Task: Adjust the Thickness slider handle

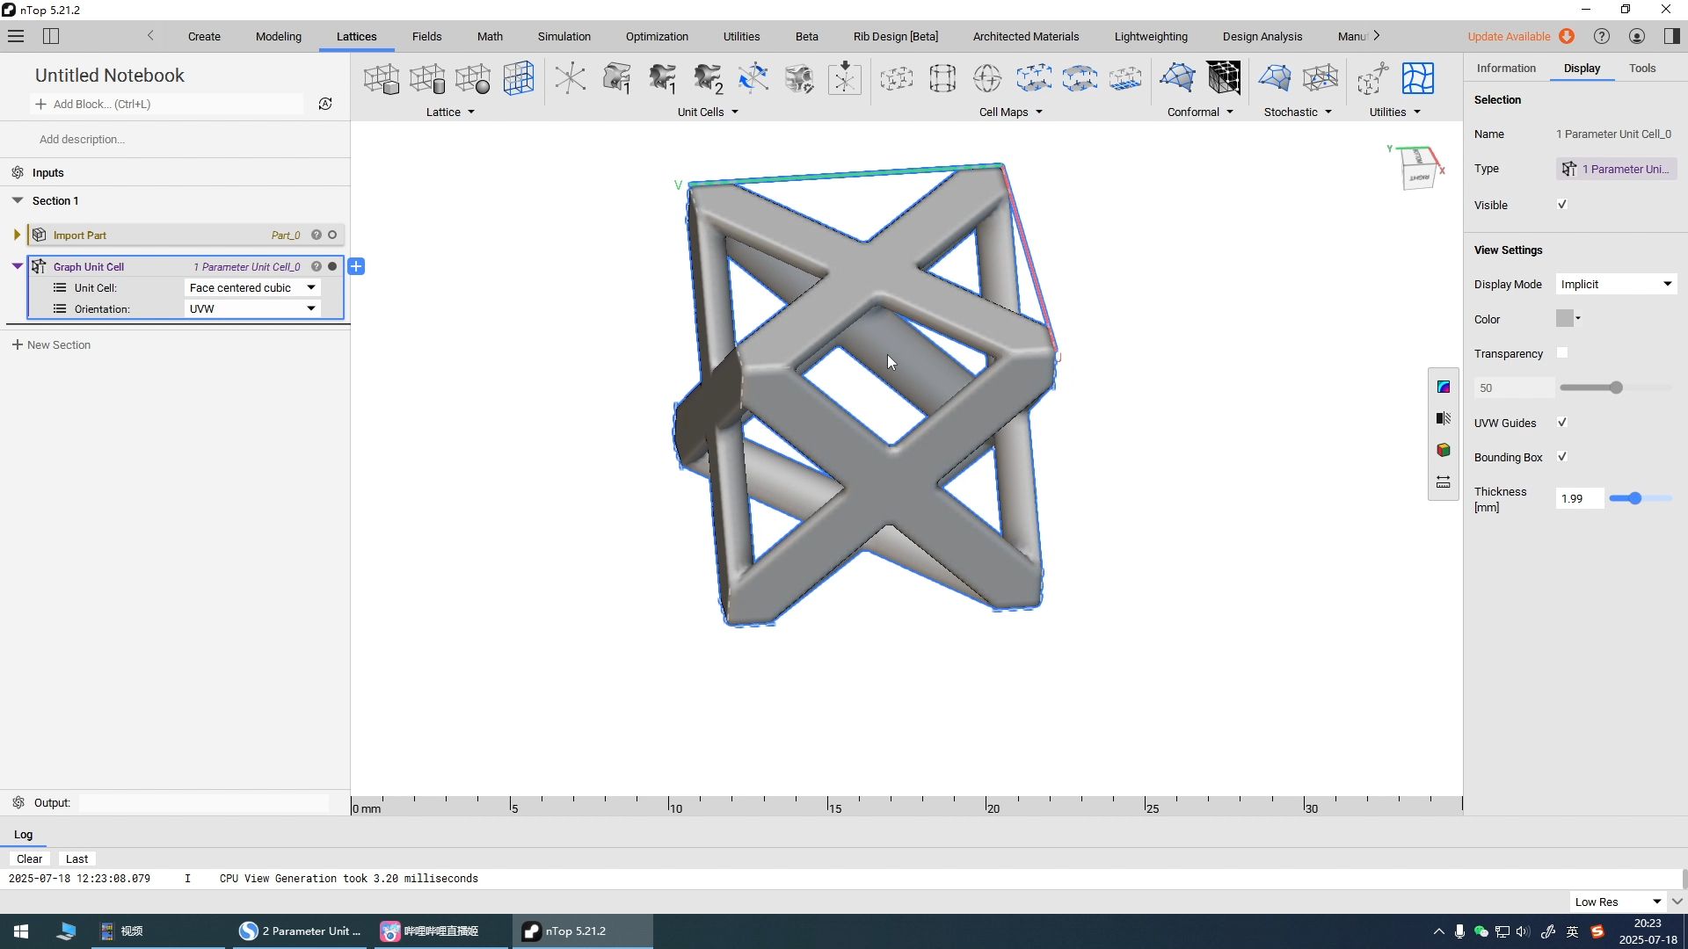Action: coord(1634,498)
